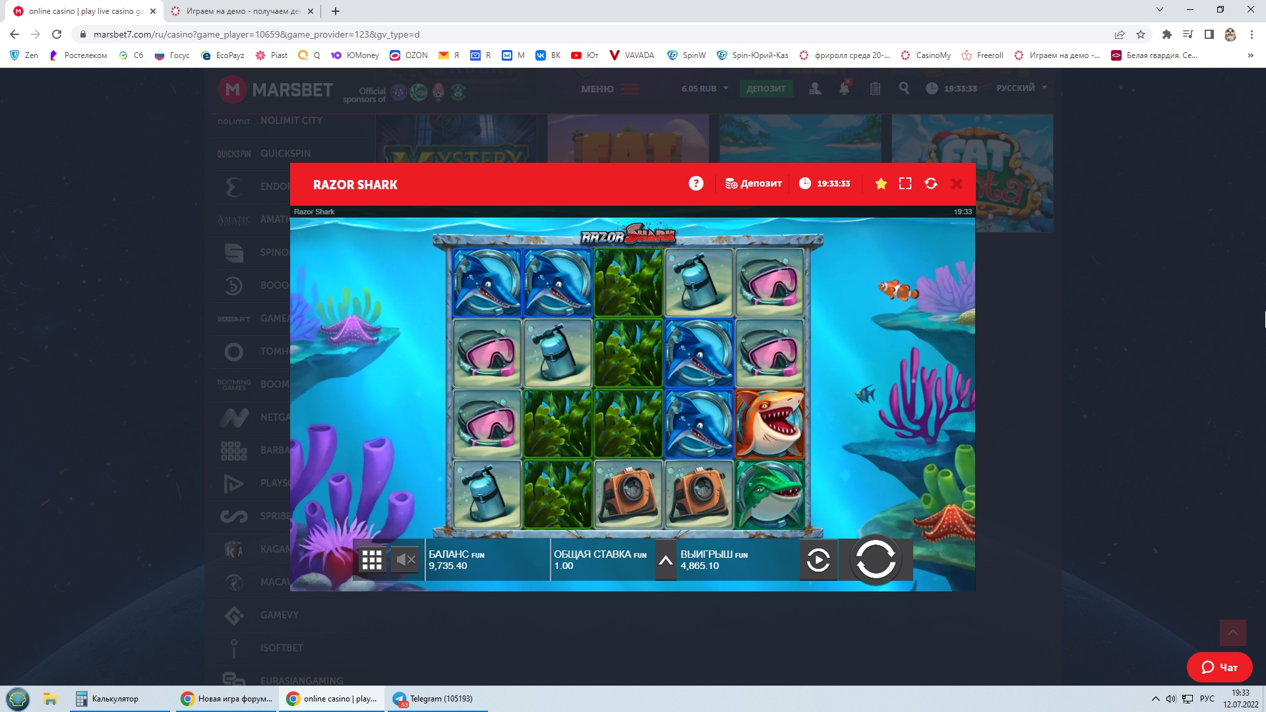The width and height of the screenshot is (1266, 712).
Task: Open the Telegram taskbar item
Action: (435, 699)
